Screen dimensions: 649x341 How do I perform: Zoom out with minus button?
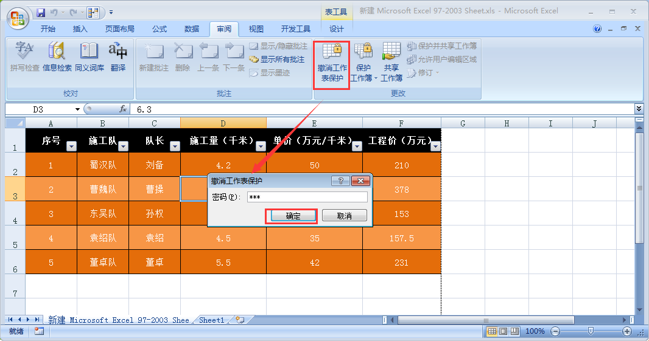pyautogui.click(x=555, y=331)
